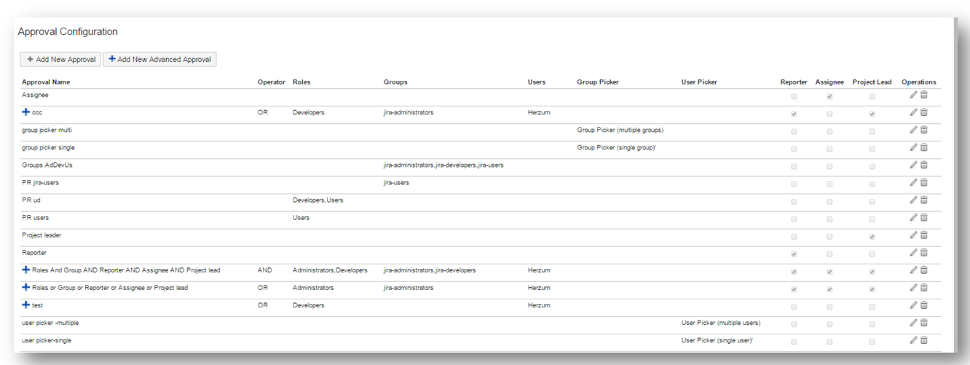Click Add New Advanced Approval button

(x=159, y=59)
